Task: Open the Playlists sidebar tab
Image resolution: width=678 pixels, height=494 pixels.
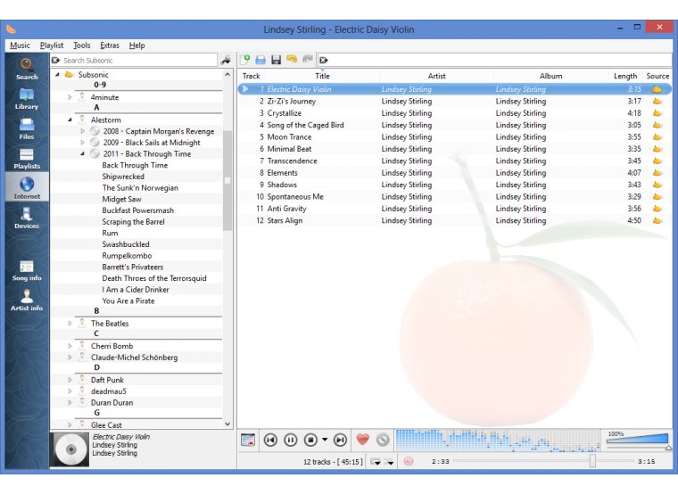Action: pos(27,159)
